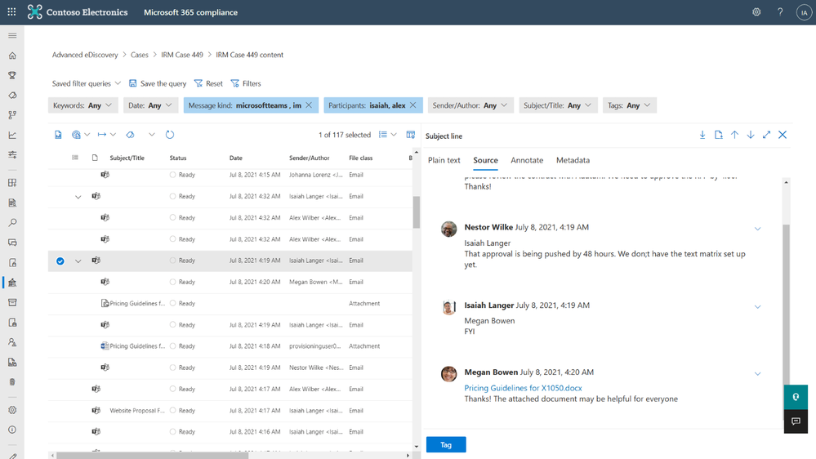Screen dimensions: 816x459
Task: Toggle status circle of provisioninguser0 attachment row
Action: click(173, 346)
